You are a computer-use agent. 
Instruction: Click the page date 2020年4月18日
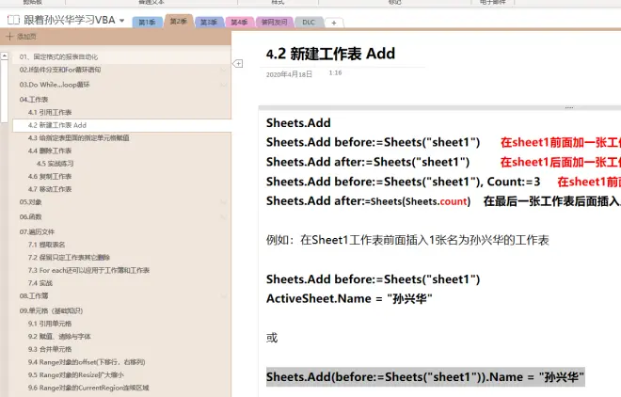(x=289, y=74)
